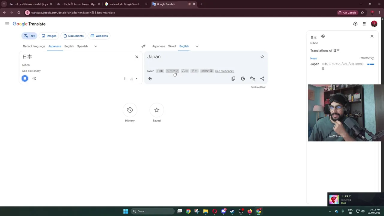
Task: Click the ジャパン synonym chip
Action: point(172,71)
